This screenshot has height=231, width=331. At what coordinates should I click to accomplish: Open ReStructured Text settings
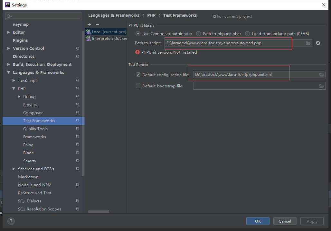point(35,193)
